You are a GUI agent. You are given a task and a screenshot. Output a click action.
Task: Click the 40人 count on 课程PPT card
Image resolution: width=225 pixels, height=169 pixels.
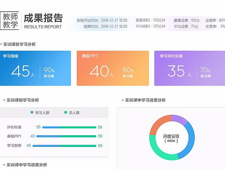click(x=102, y=71)
